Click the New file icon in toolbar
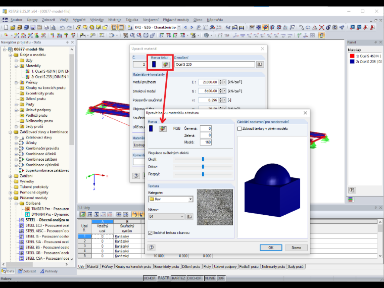Screen dimensions: 384x288 [x=6, y=27]
